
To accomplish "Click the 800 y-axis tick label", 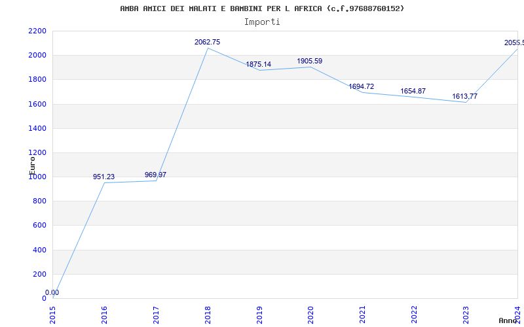I will point(39,201).
